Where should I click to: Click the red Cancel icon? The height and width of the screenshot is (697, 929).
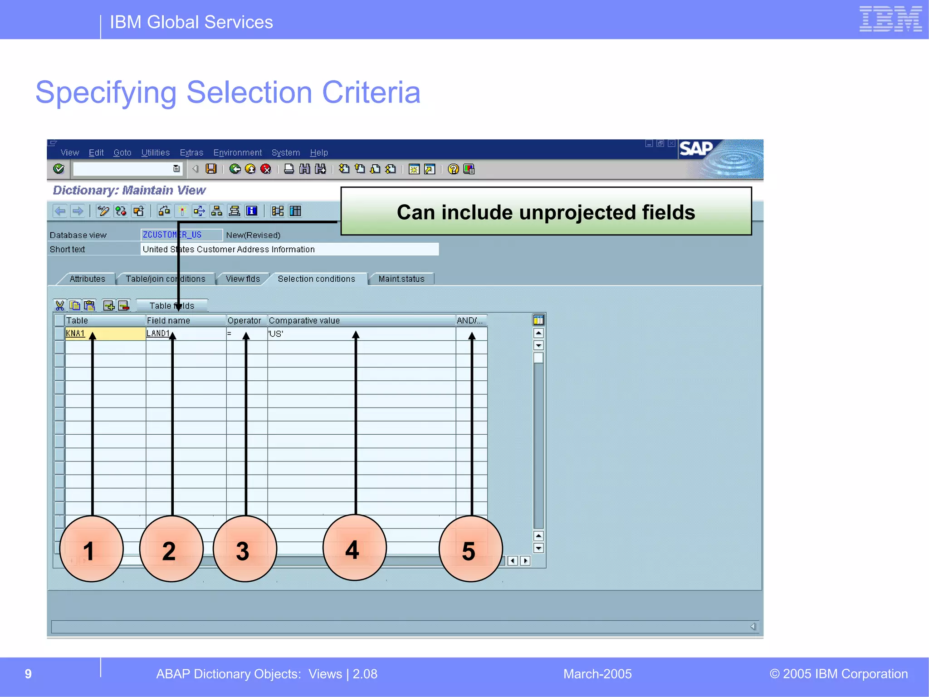click(x=266, y=169)
